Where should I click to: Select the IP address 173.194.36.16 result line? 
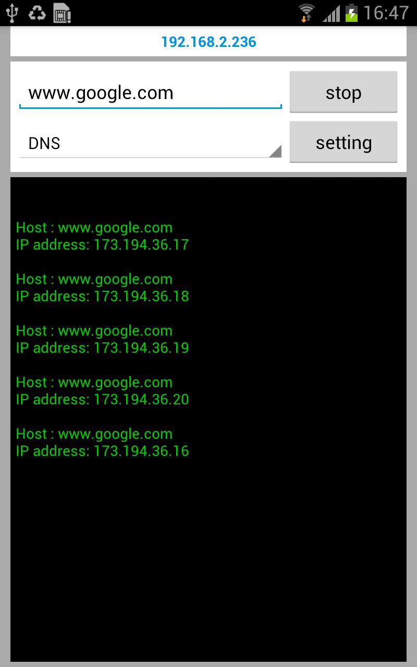pyautogui.click(x=102, y=451)
